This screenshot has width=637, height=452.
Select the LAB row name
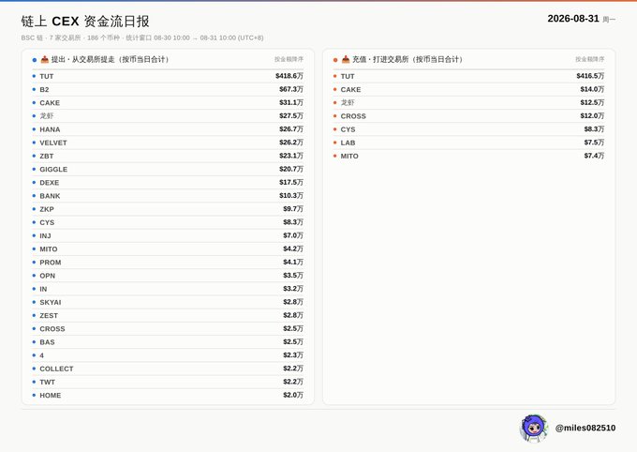coord(348,143)
